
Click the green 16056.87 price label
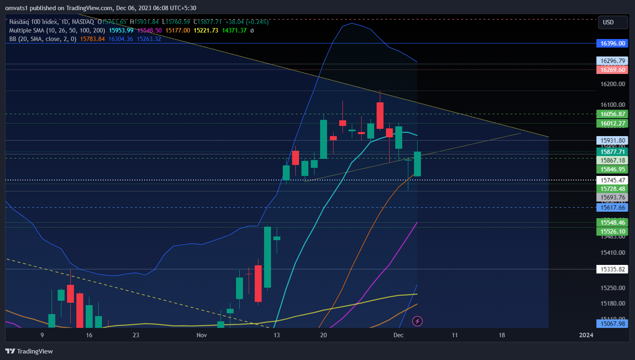tap(612, 114)
